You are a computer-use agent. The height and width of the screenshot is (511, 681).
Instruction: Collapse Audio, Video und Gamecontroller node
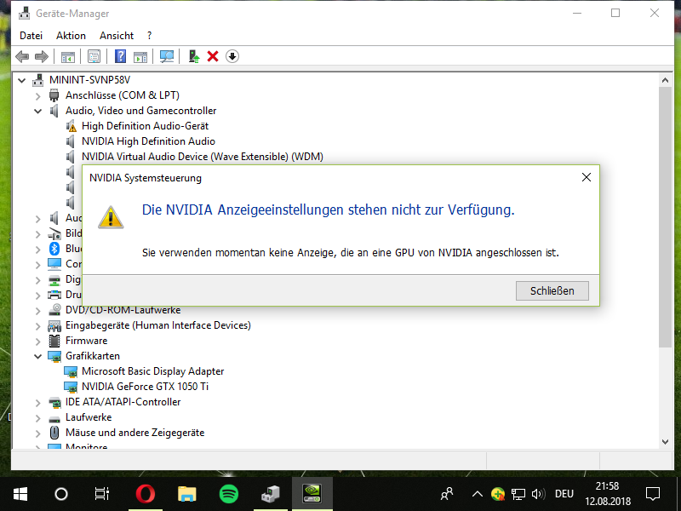pyautogui.click(x=37, y=112)
